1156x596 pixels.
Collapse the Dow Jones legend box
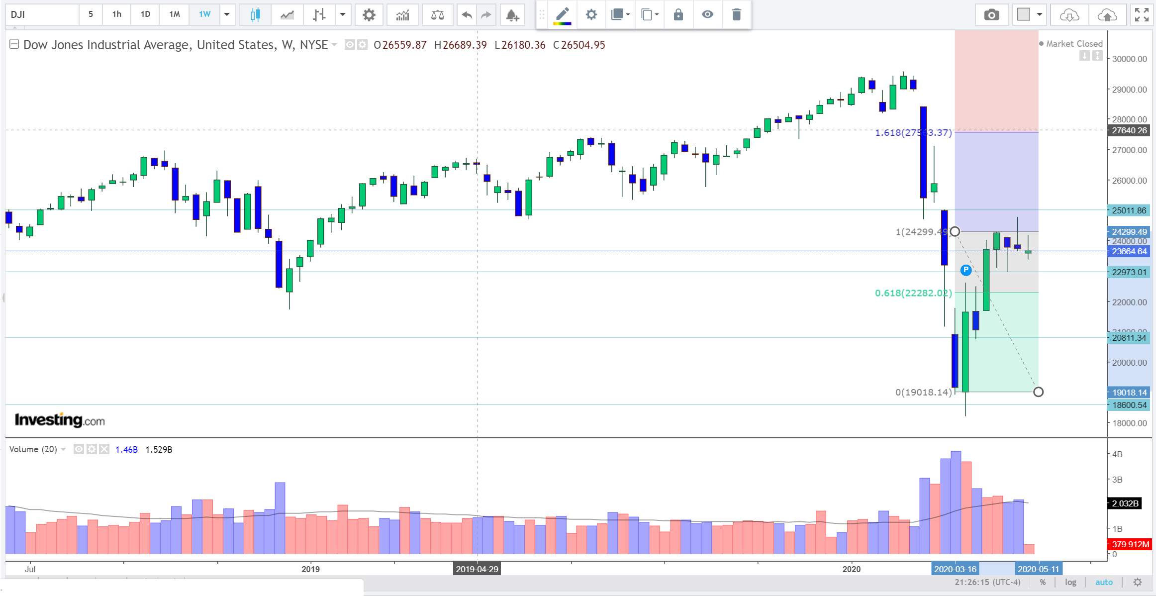(x=14, y=44)
